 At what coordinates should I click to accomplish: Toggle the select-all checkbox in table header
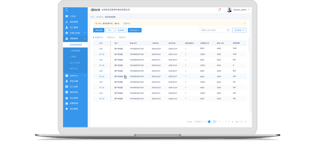(x=95, y=43)
